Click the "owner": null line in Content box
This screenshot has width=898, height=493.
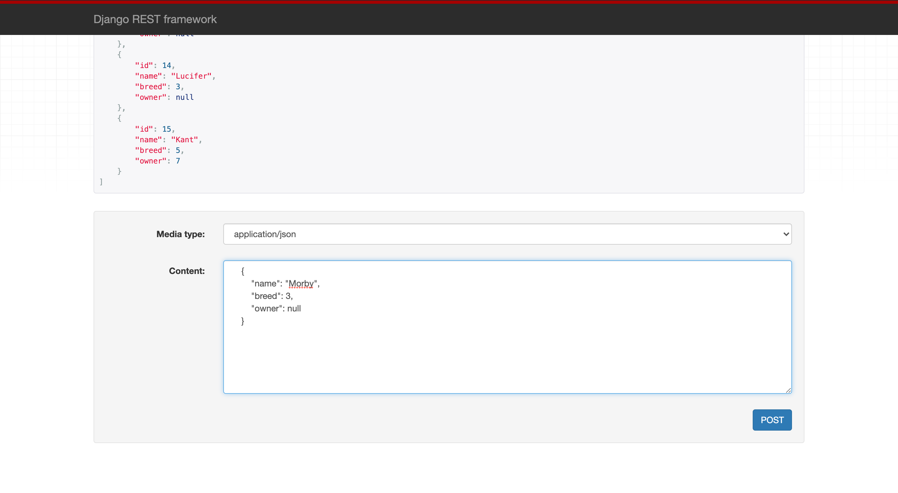pos(276,308)
